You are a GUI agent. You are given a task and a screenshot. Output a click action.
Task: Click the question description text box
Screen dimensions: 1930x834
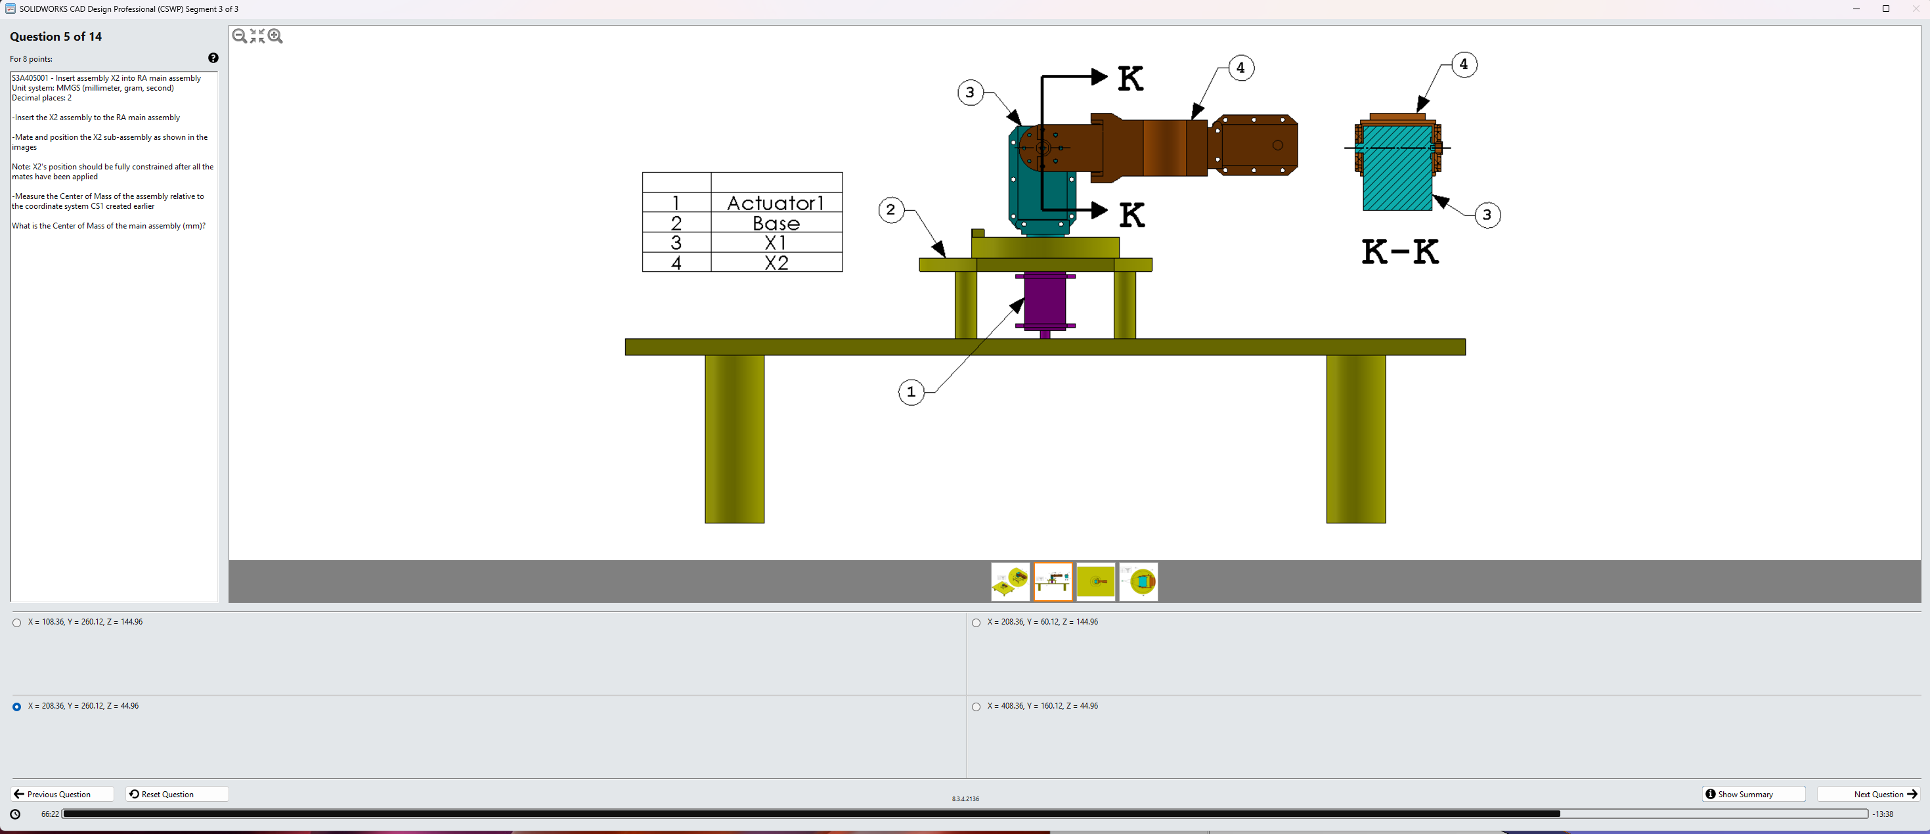[x=114, y=336]
